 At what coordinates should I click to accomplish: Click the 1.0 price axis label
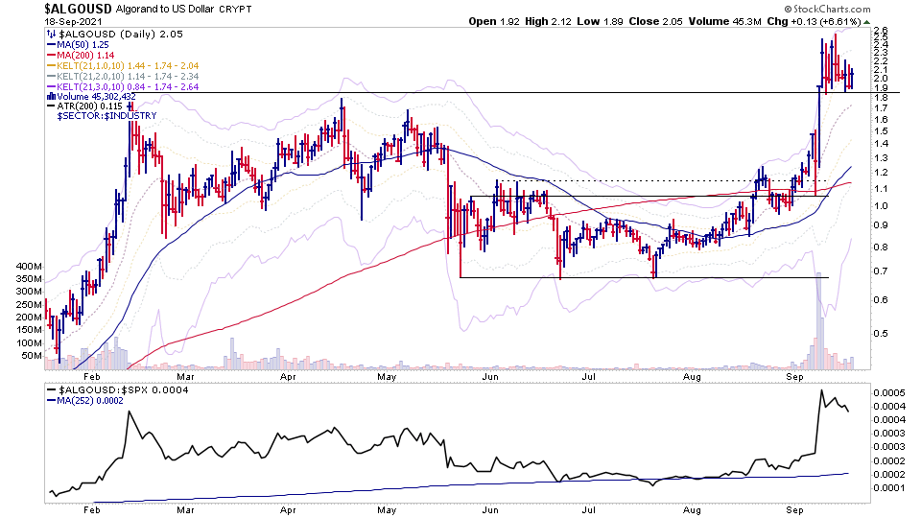881,206
